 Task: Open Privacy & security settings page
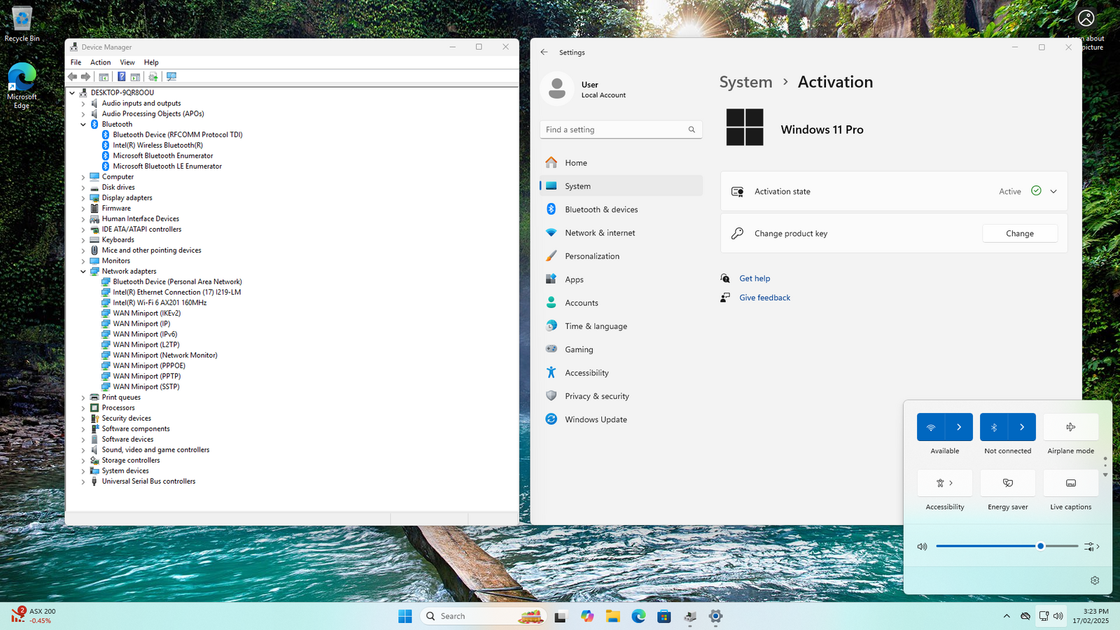621,396
